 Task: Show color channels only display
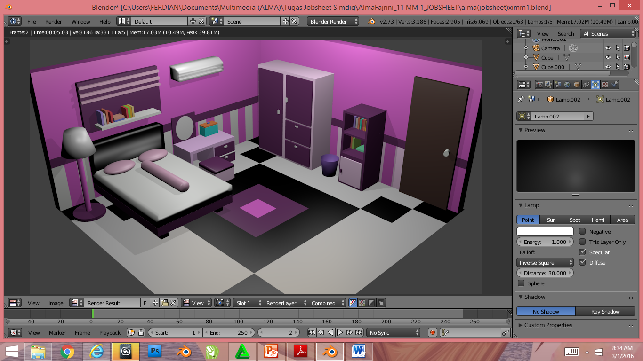click(x=362, y=303)
